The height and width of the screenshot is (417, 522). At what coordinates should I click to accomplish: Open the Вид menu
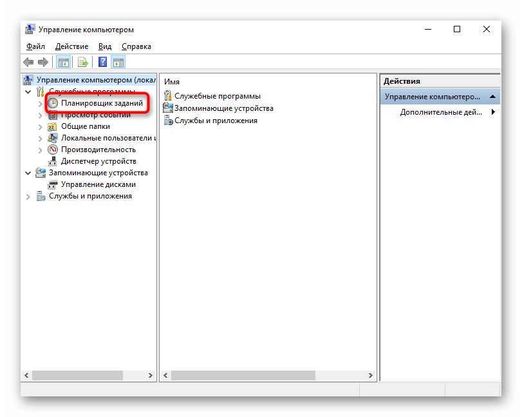[x=105, y=46]
